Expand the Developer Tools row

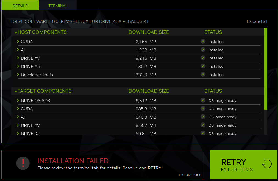tap(18, 75)
